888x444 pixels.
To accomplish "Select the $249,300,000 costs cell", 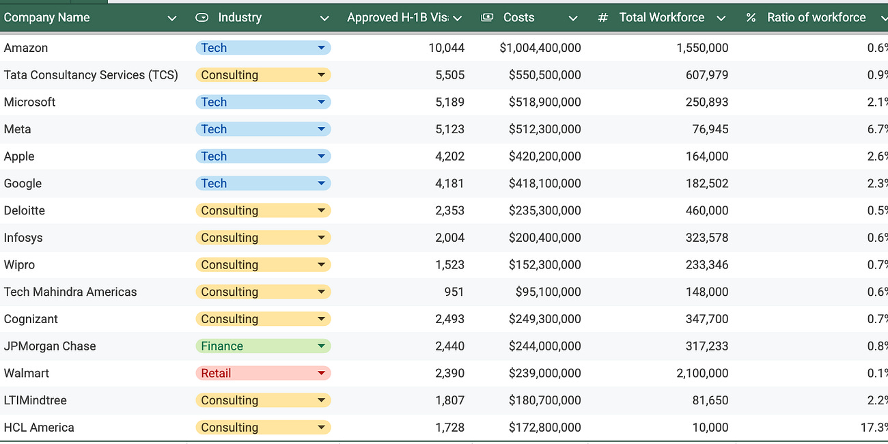I will pos(530,319).
